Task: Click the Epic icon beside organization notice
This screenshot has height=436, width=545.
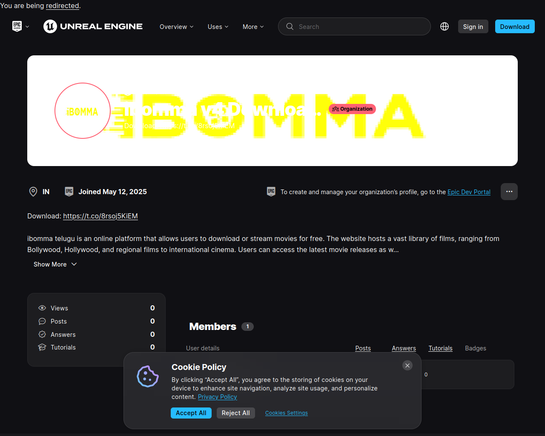Action: 271,192
